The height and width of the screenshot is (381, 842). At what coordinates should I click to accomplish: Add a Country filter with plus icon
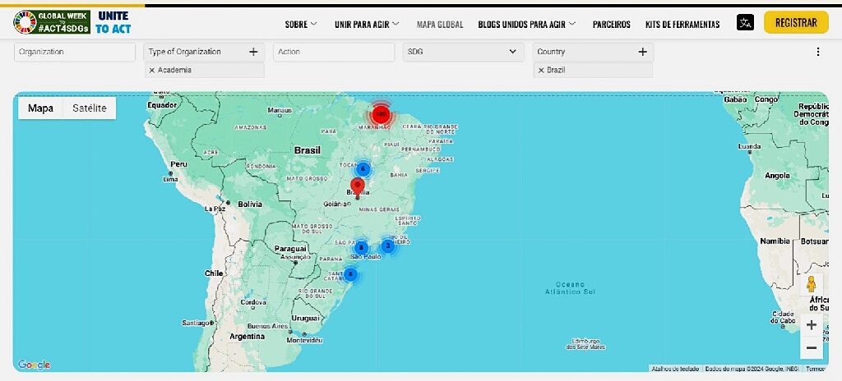tap(642, 52)
